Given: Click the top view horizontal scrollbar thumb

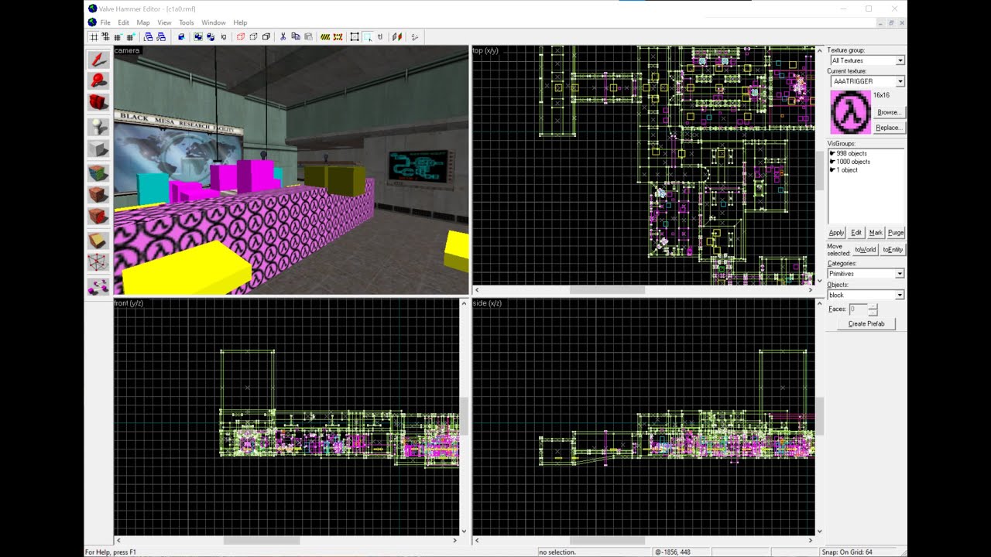Looking at the screenshot, I should [x=607, y=290].
